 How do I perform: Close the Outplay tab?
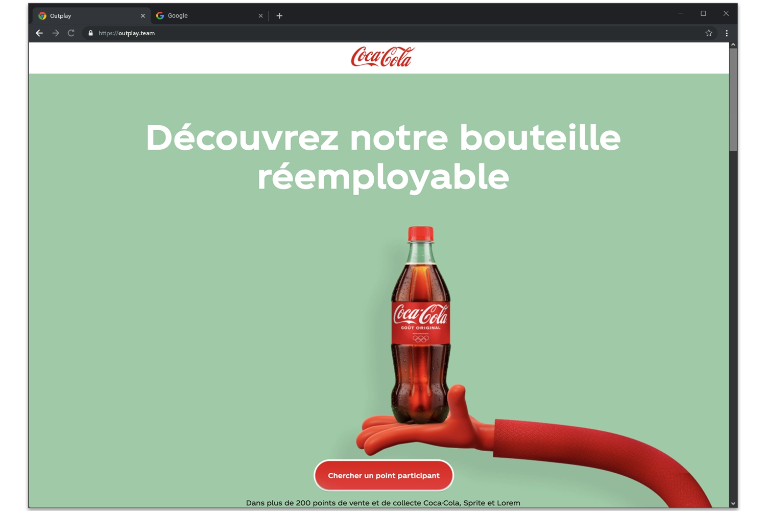[x=142, y=16]
